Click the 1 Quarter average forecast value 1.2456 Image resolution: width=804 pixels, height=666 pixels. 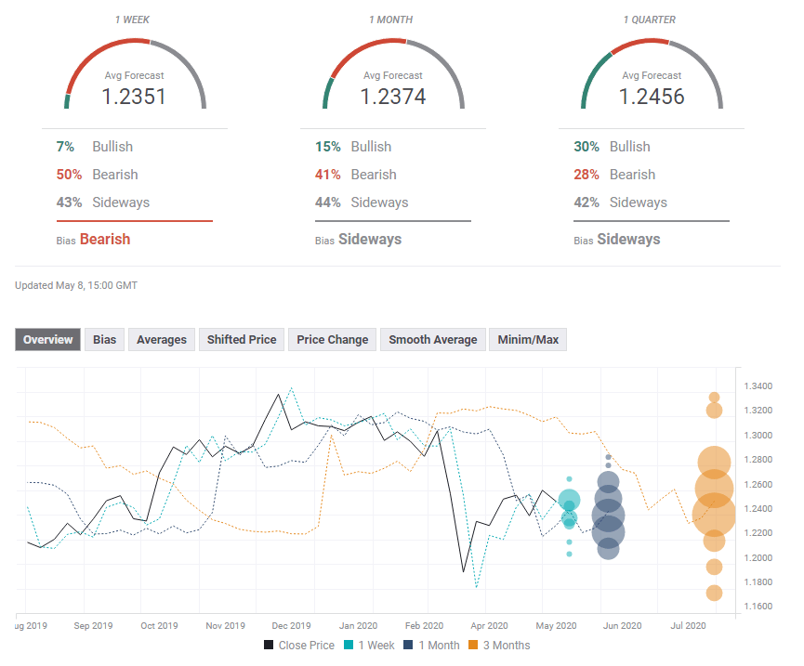point(652,96)
